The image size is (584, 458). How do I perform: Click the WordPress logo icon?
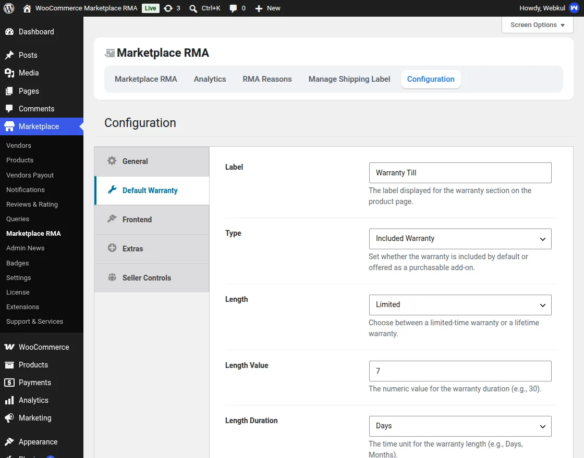[x=9, y=8]
